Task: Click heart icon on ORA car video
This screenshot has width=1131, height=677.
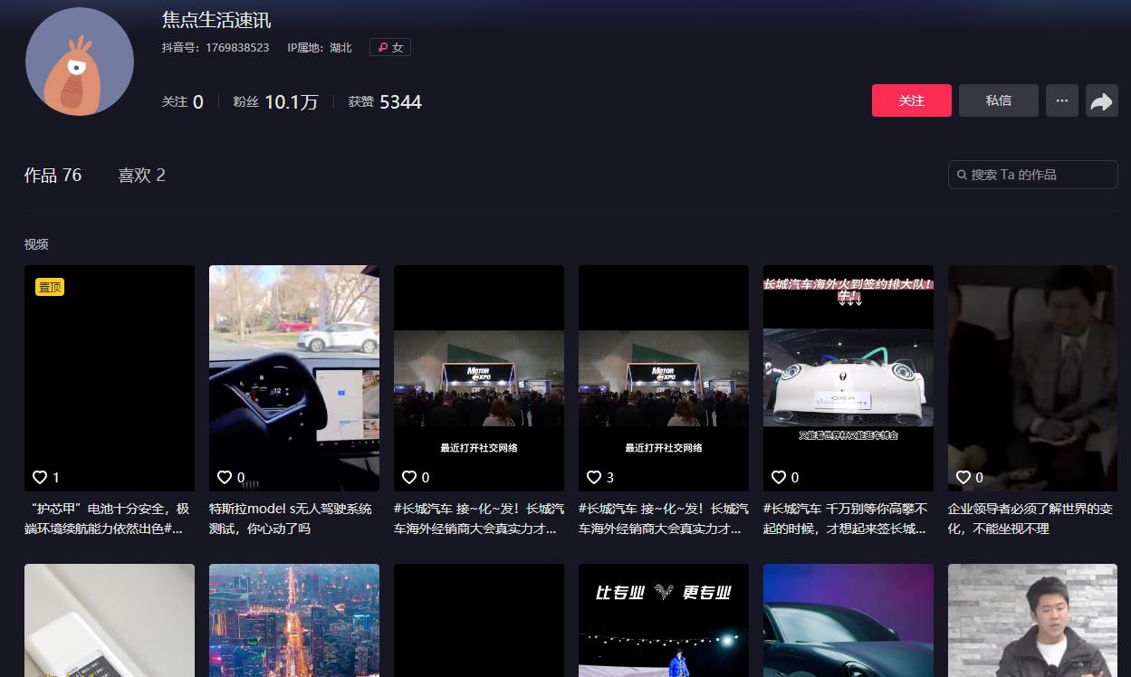Action: pos(779,477)
